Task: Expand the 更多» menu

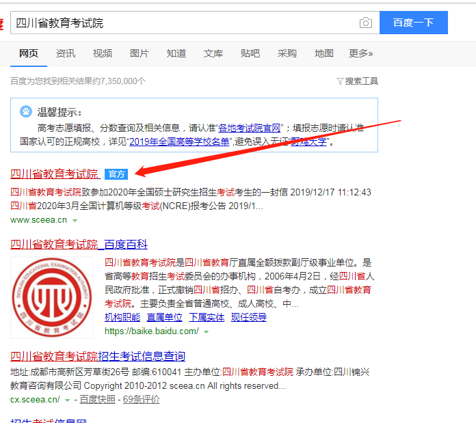Action: pyautogui.click(x=360, y=53)
